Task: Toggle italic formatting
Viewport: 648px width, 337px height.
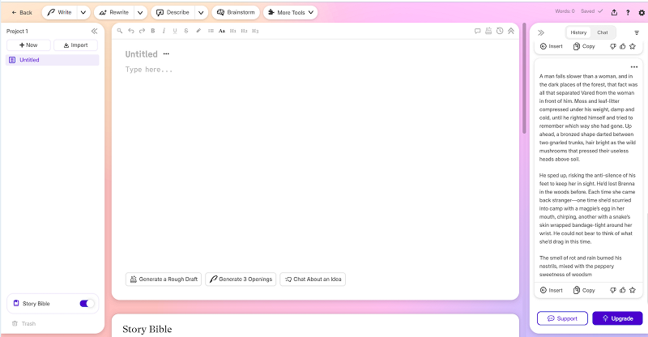Action: [164, 31]
